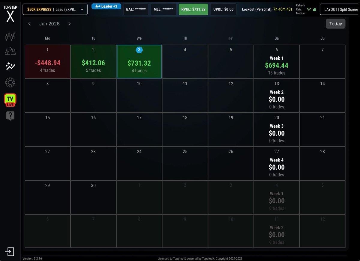The image size is (360, 261).
Task: Select Week 3 summary on day 20
Action: click(x=277, y=129)
